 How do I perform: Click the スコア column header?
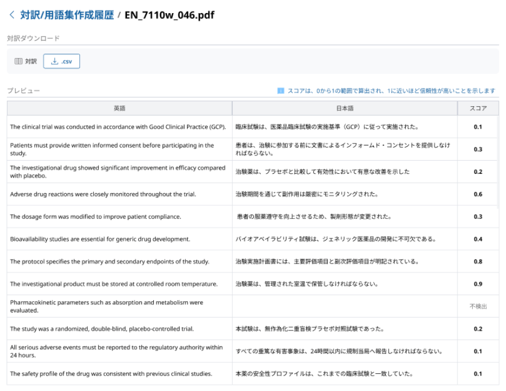(478, 108)
